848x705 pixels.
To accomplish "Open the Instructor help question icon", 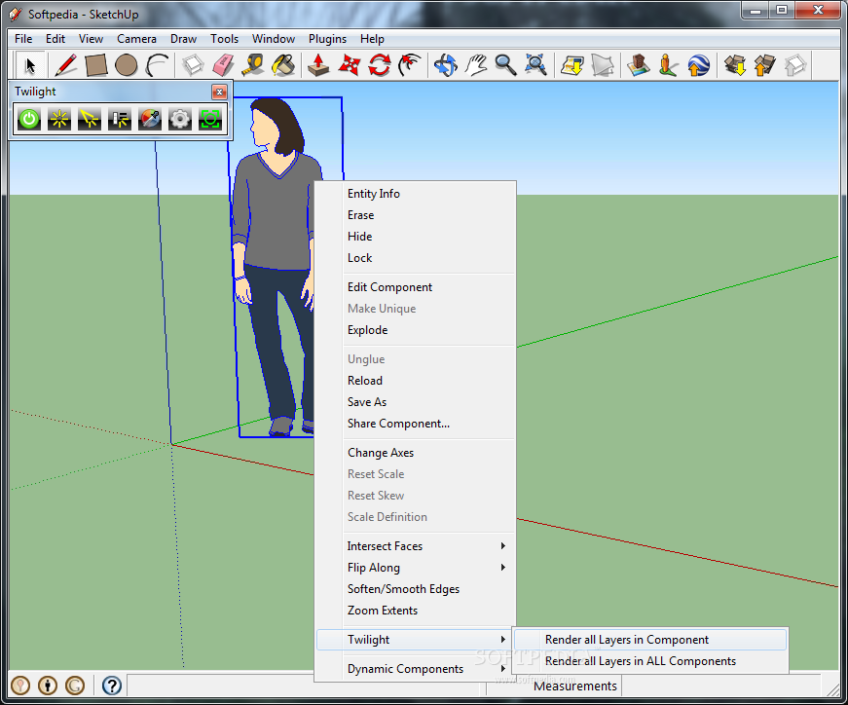I will pos(111,686).
